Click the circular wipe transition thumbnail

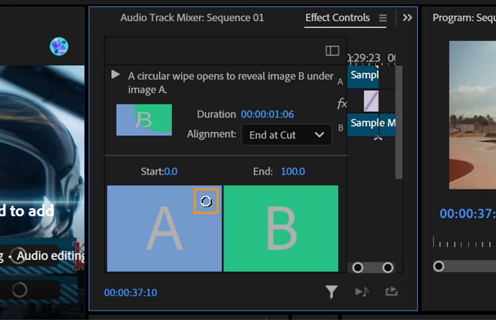coord(144,119)
